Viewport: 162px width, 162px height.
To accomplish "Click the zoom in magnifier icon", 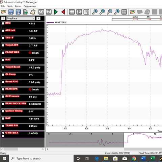I will 95,12.
